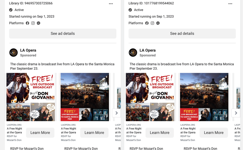Click 'Started running on Sep 1, 2023' in left ad
Viewport: 243px width, 150px height.
click(32, 16)
